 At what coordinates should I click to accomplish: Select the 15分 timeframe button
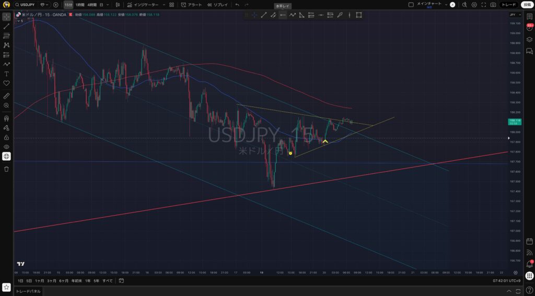tap(68, 5)
